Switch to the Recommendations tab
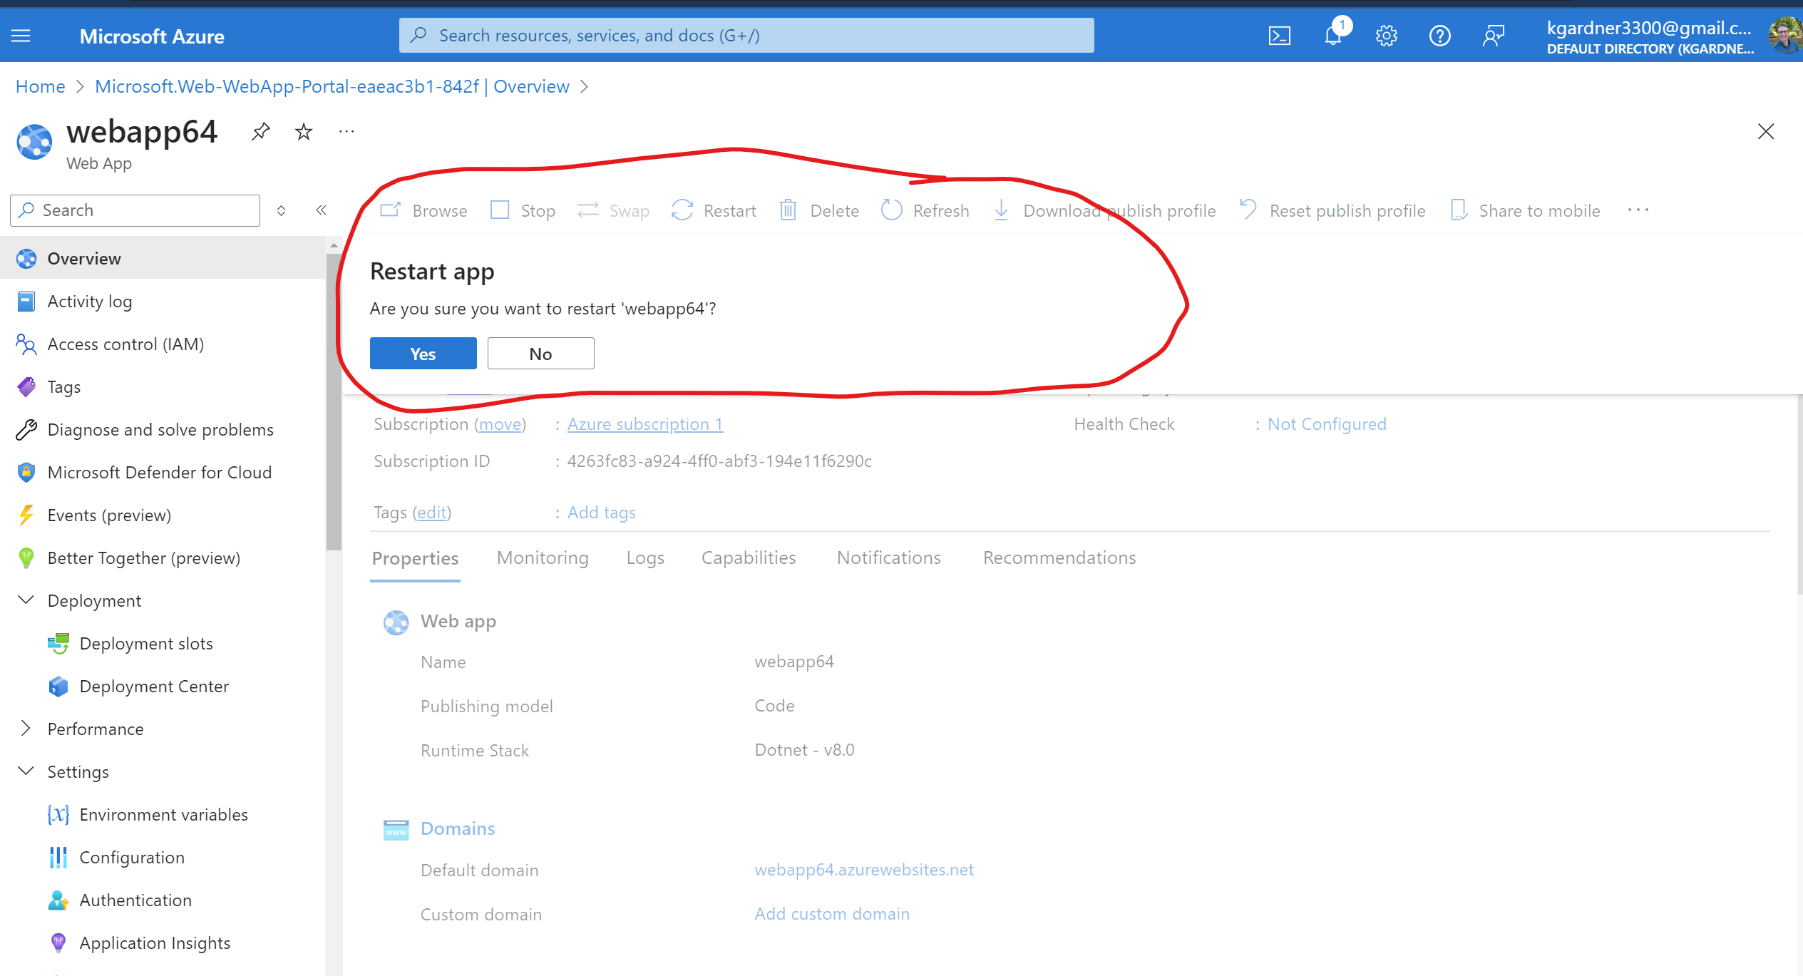This screenshot has width=1803, height=976. coord(1059,558)
